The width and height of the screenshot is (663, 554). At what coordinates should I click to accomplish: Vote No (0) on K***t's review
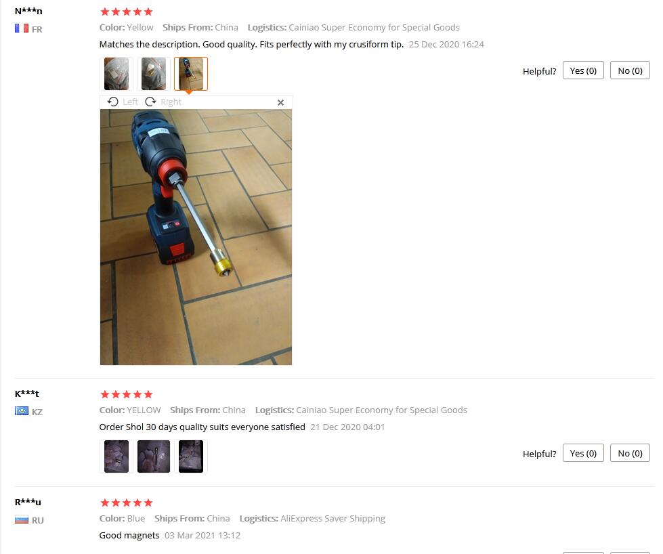tap(630, 453)
